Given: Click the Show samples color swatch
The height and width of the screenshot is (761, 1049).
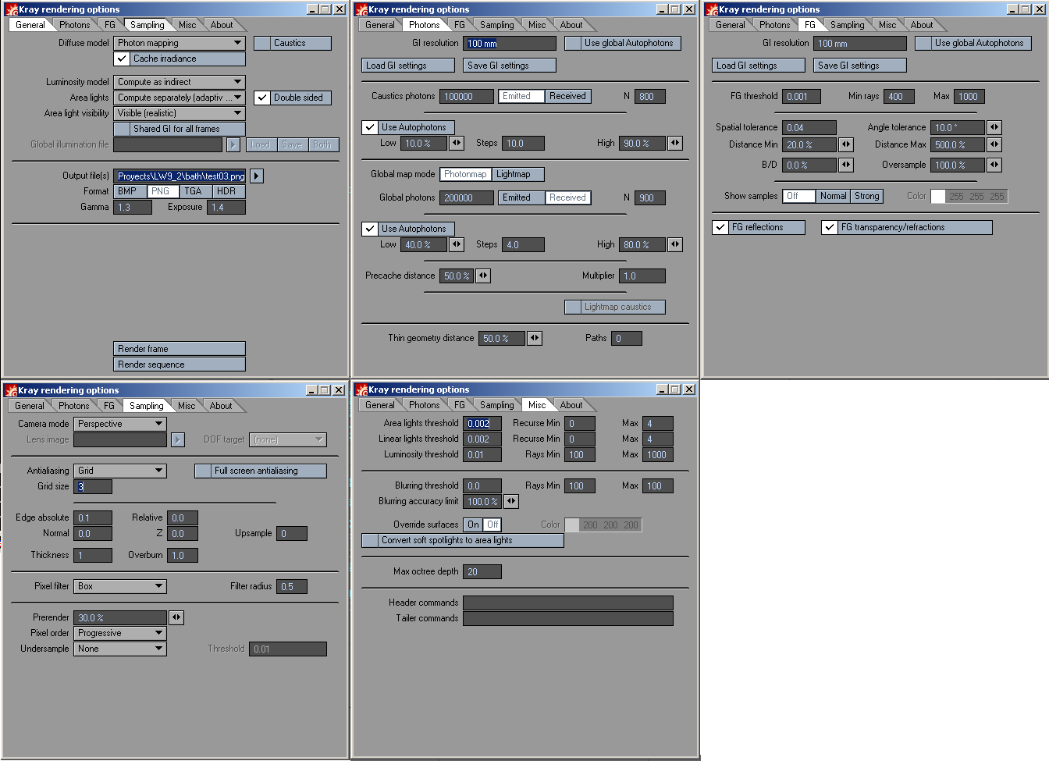Looking at the screenshot, I should [x=938, y=196].
